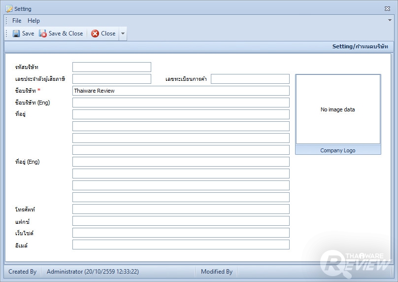Click the Save button label
Image resolution: width=398 pixels, height=282 pixels.
tap(28, 34)
